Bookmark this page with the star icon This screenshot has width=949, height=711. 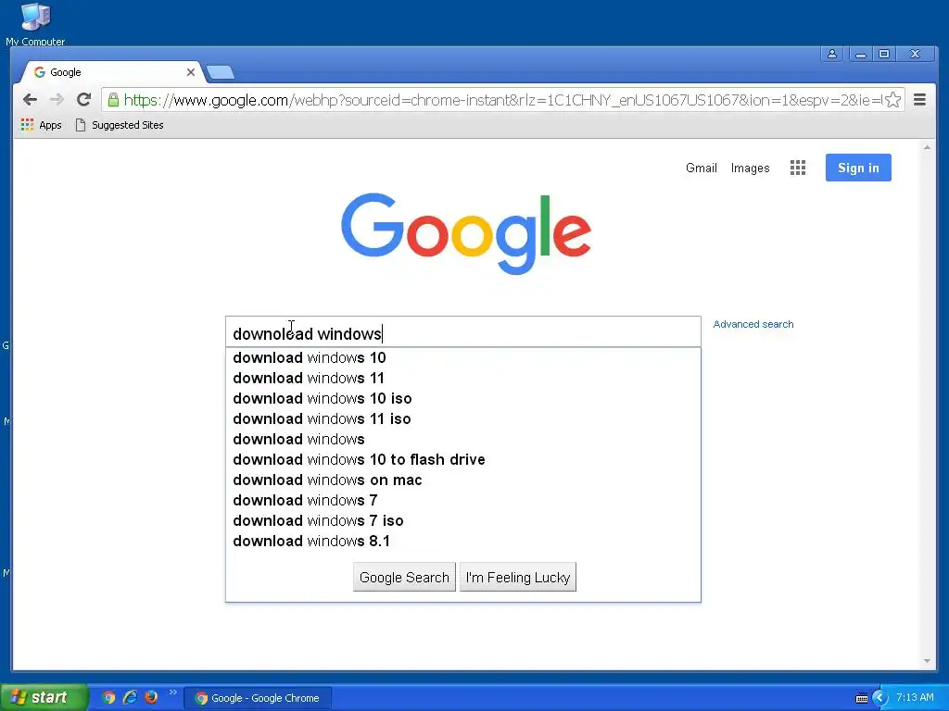(x=892, y=100)
